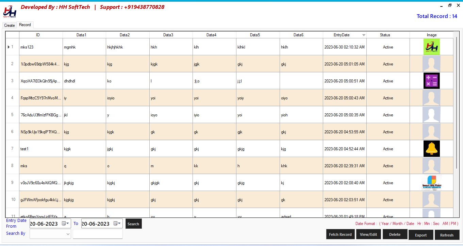
Task: Click the ID cell starting with 76cAduU3
Action: click(41, 115)
